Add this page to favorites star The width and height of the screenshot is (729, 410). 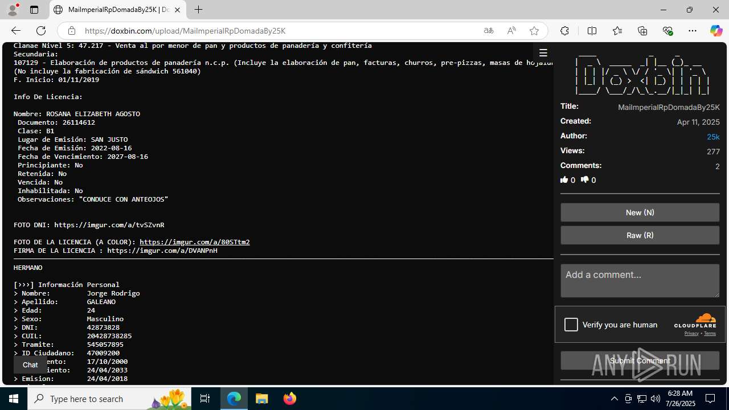[x=534, y=31]
